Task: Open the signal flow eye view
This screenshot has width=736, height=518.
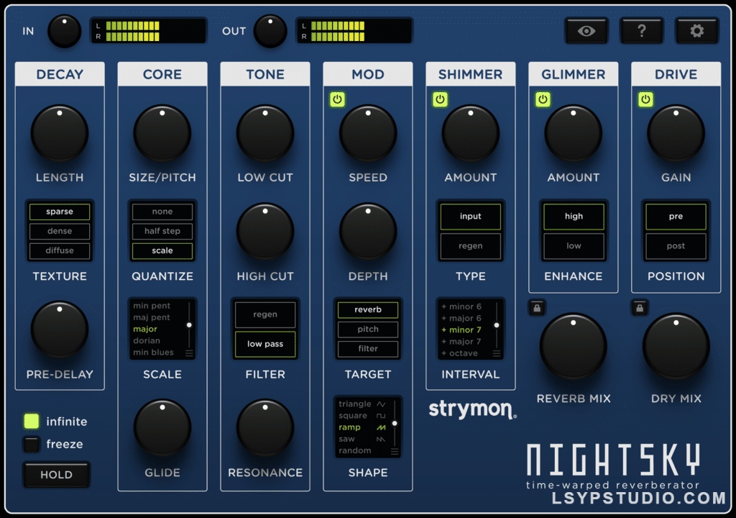Action: 586,30
